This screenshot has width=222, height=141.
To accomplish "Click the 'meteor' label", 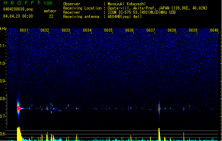I will coord(50,11).
